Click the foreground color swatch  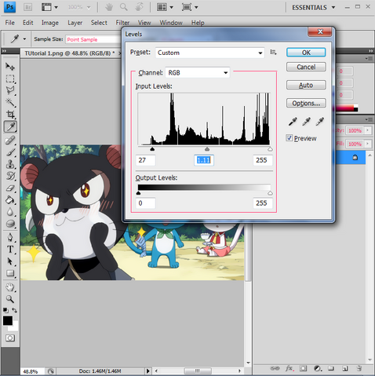[8, 320]
